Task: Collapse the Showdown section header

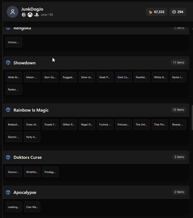Action: [96, 63]
